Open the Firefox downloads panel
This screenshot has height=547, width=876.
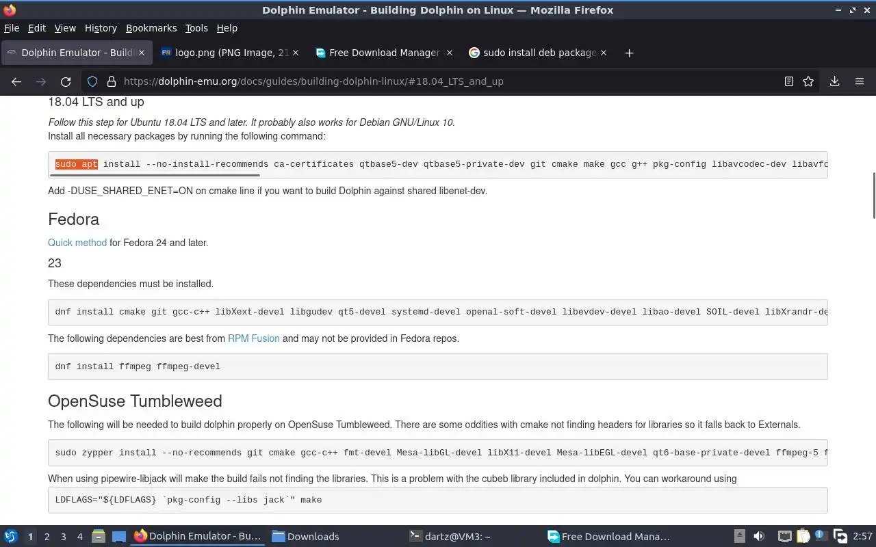point(835,81)
